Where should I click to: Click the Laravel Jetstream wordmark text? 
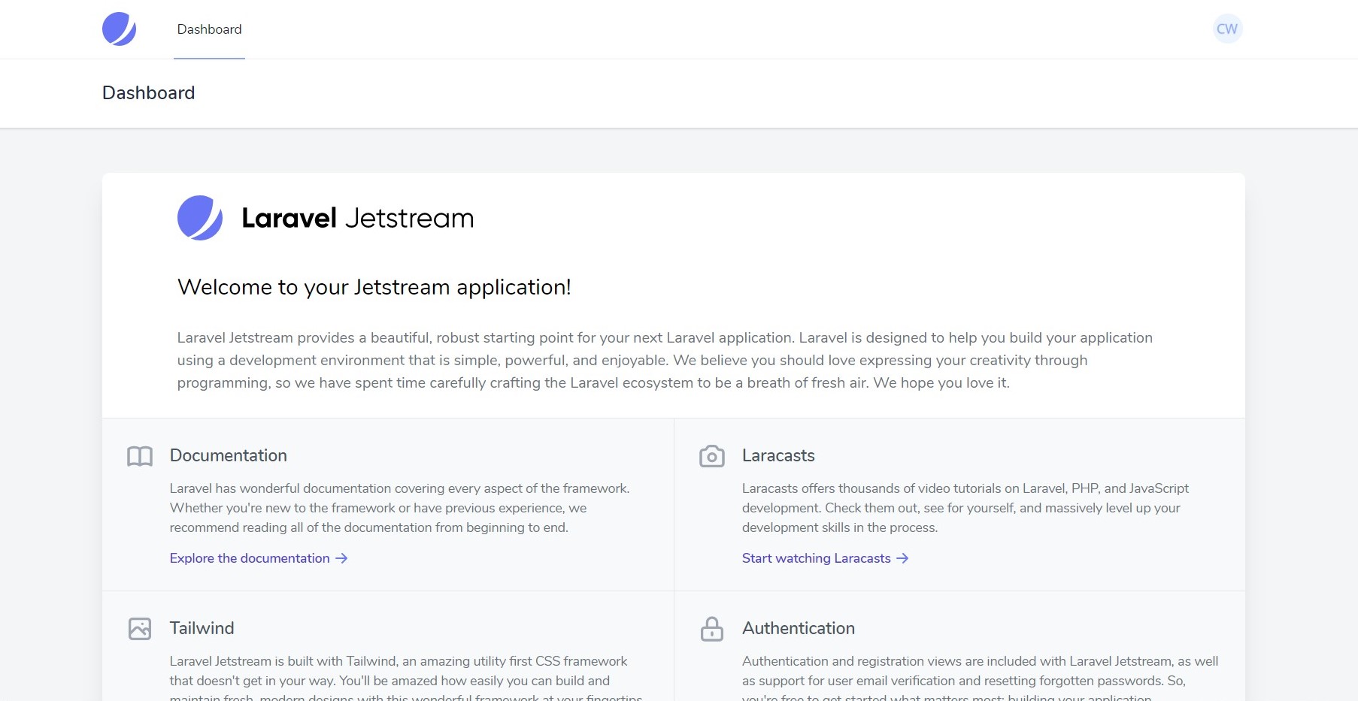pos(357,218)
